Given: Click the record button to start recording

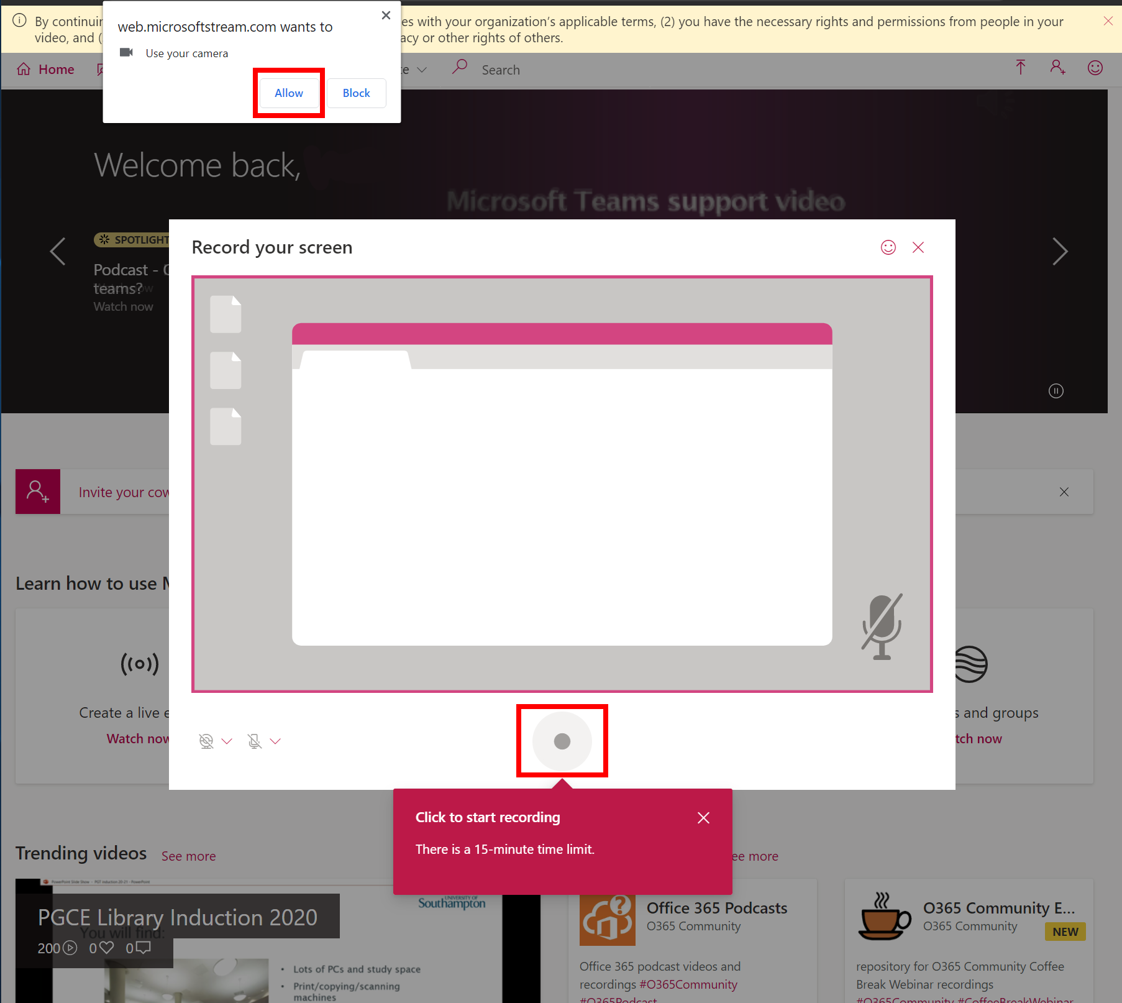Looking at the screenshot, I should point(562,741).
